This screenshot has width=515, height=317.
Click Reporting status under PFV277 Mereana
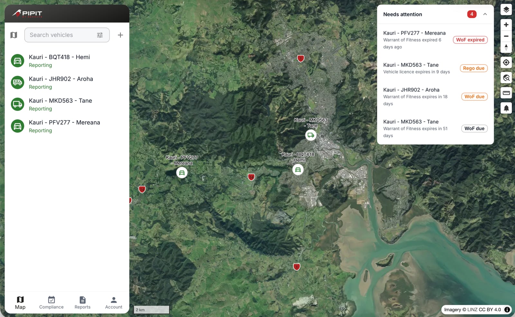click(x=40, y=131)
